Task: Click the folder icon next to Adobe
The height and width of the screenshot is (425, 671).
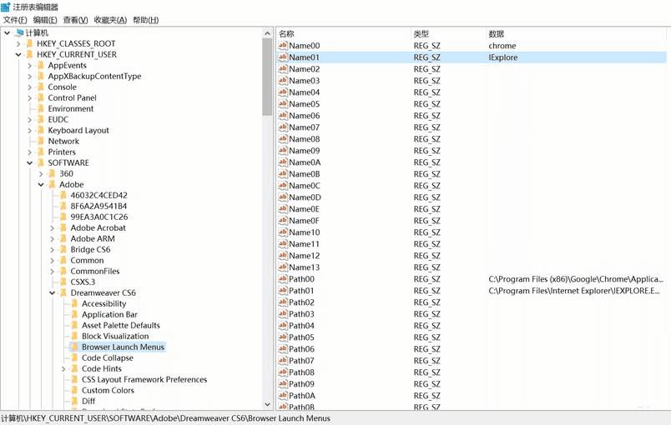Action: [53, 184]
